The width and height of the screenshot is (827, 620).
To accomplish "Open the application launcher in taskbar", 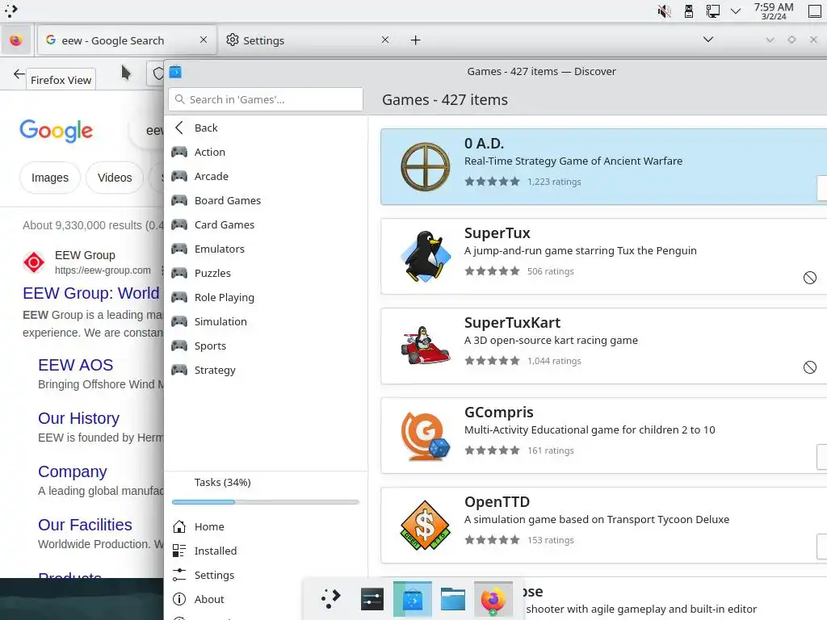I will pos(331,600).
